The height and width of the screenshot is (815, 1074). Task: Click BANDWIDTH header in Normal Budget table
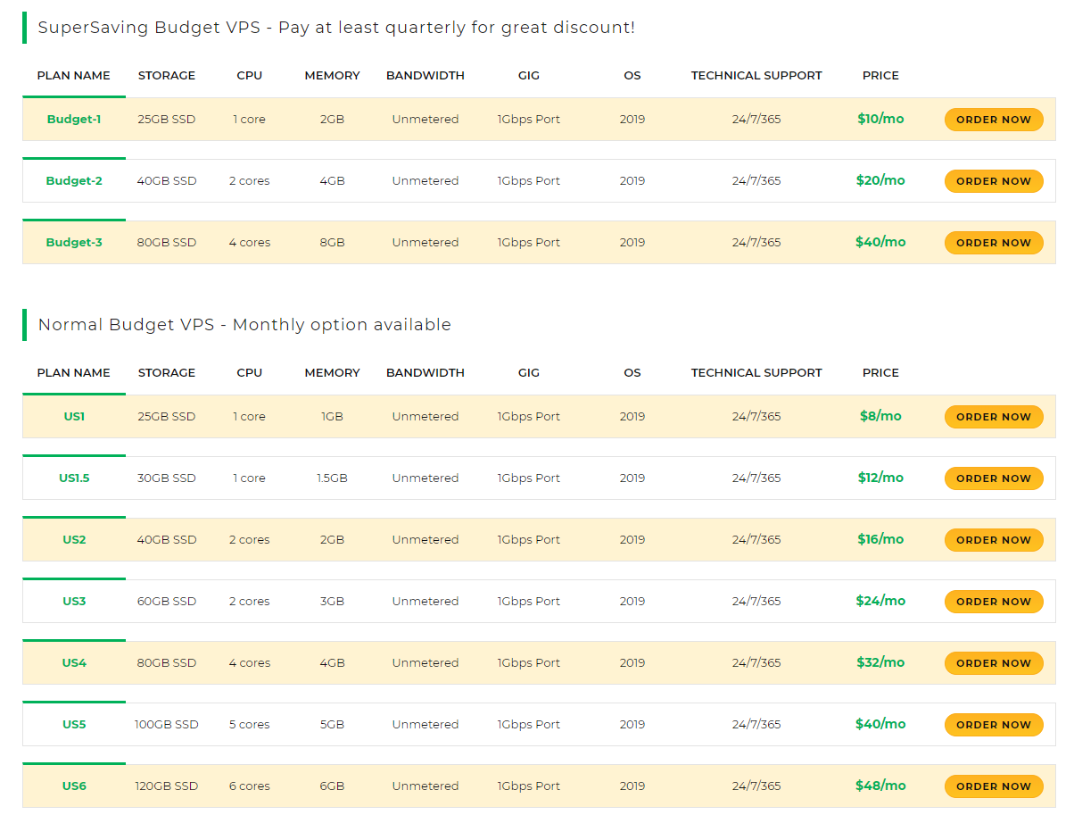click(425, 373)
